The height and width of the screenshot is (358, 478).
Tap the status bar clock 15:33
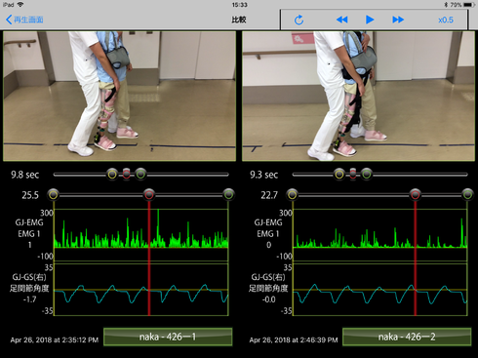pyautogui.click(x=240, y=5)
